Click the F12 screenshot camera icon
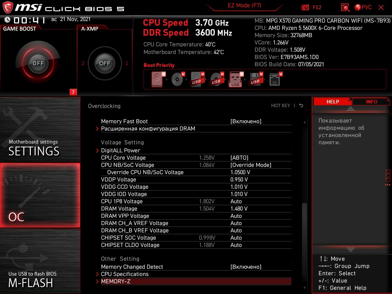The image size is (392, 294). [x=305, y=7]
